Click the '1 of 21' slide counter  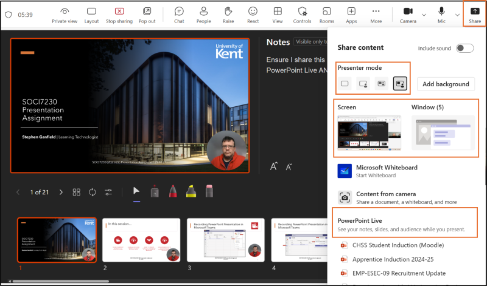pyautogui.click(x=40, y=192)
